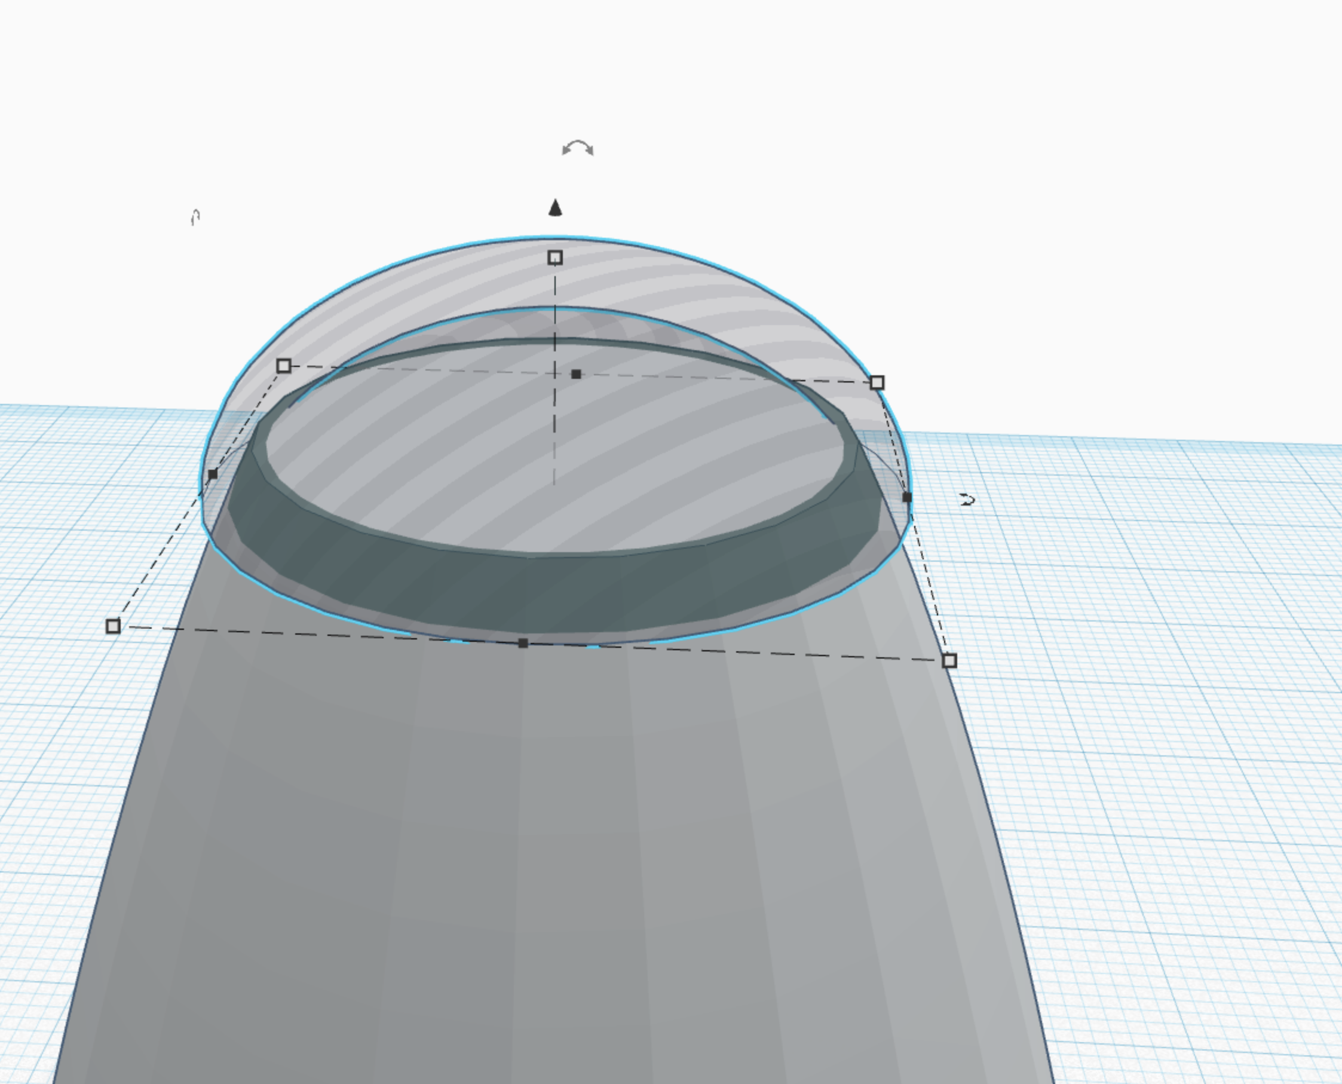1342x1084 pixels.
Task: Click the black cone lift handle above the dome
Action: point(555,207)
